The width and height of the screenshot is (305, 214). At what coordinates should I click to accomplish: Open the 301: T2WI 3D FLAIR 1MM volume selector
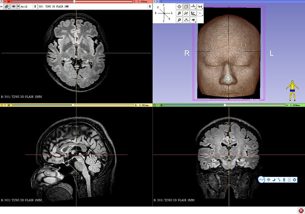(x=95, y=7)
